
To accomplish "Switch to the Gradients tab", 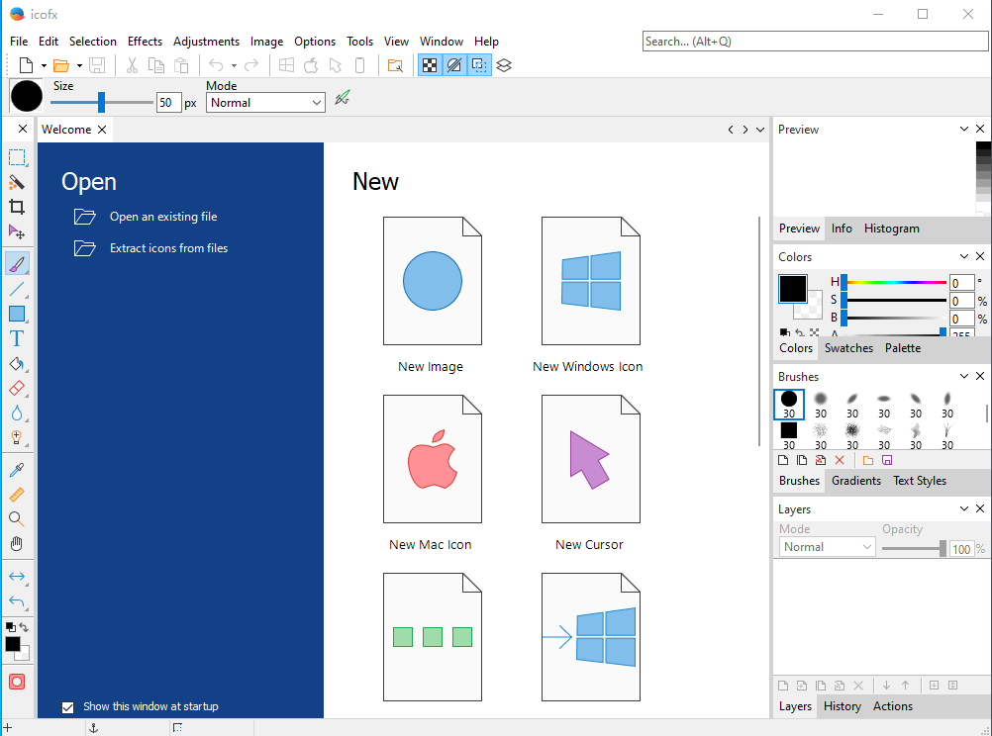I will [856, 481].
